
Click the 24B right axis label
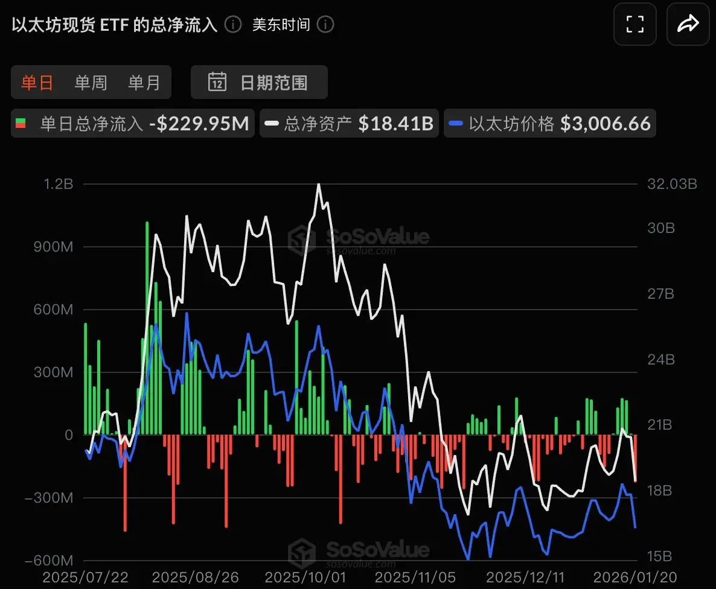[661, 359]
